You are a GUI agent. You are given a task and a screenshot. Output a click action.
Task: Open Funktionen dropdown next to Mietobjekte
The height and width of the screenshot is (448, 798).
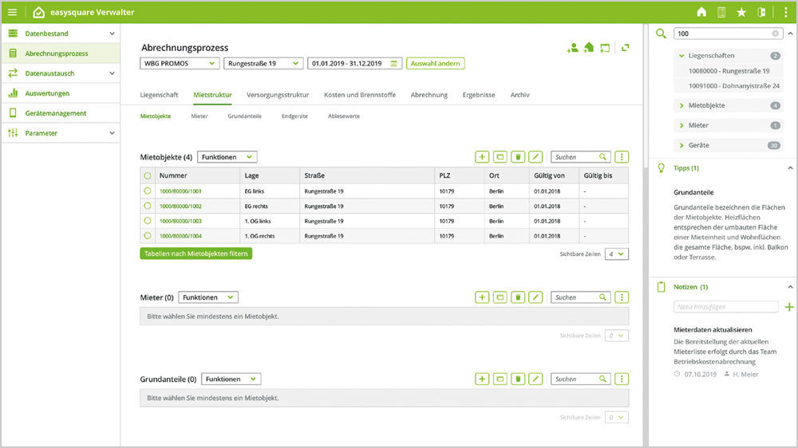(x=227, y=158)
